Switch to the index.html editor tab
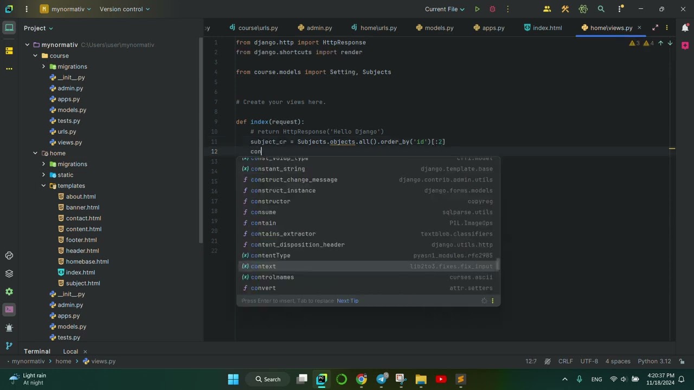 pyautogui.click(x=543, y=28)
